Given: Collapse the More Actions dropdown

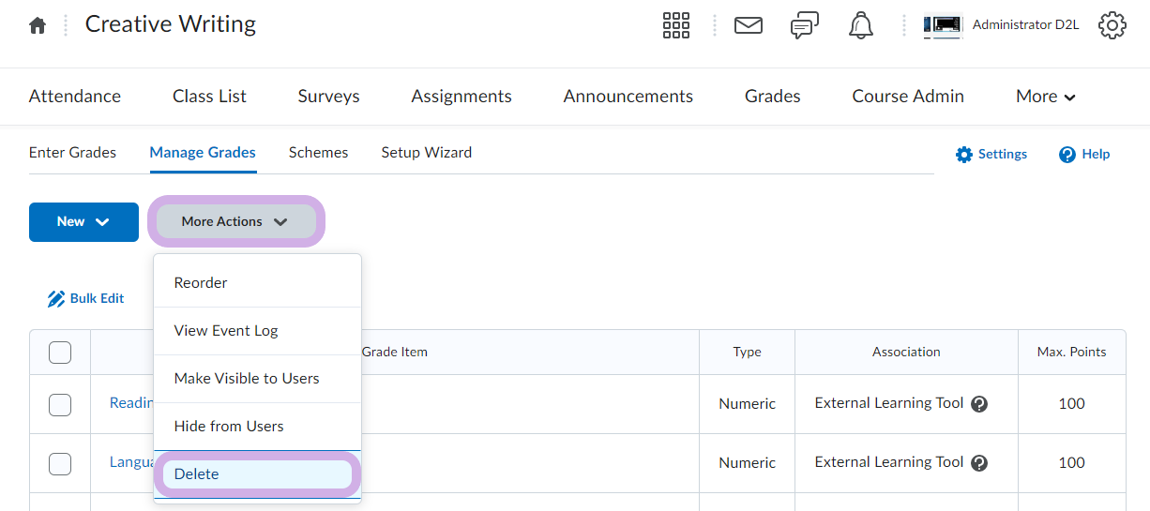Looking at the screenshot, I should (235, 222).
